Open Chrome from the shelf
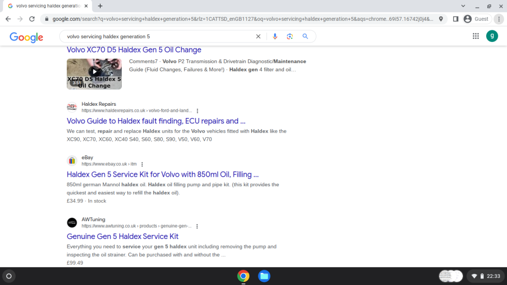 (243, 276)
